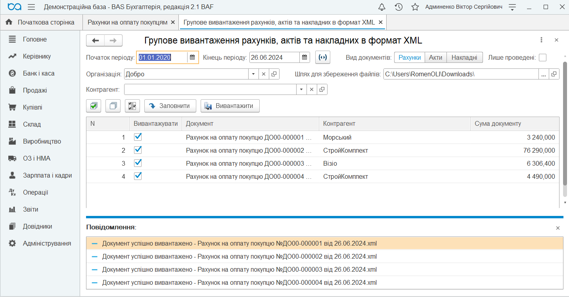
Task: Open Контрагент field in new window
Action: pyautogui.click(x=322, y=90)
